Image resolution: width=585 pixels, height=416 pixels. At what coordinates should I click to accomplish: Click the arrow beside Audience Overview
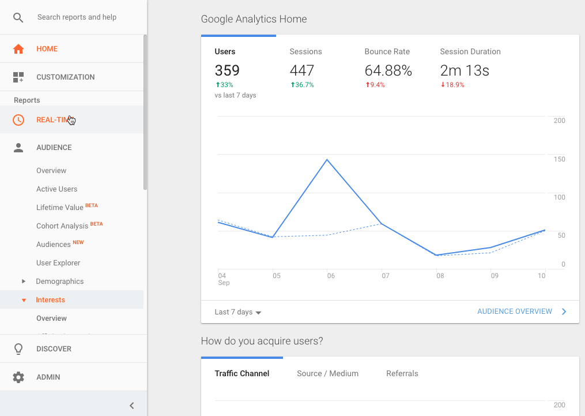click(564, 312)
